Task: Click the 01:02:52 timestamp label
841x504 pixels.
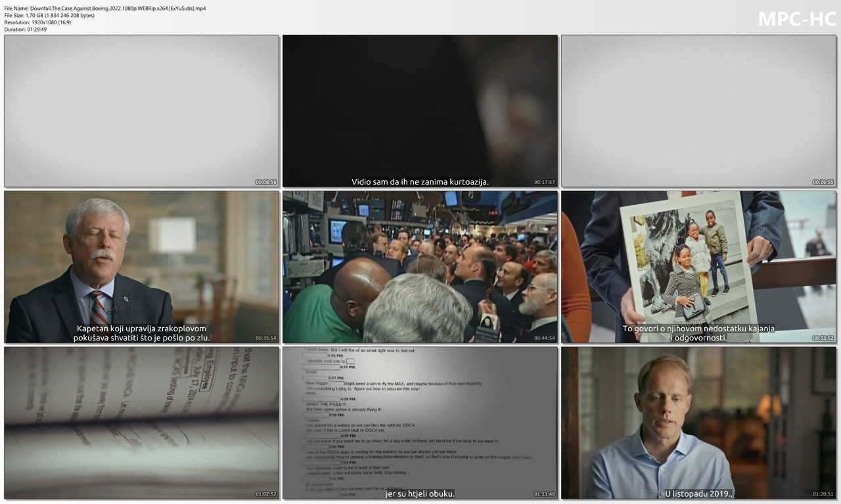Action: point(266,494)
